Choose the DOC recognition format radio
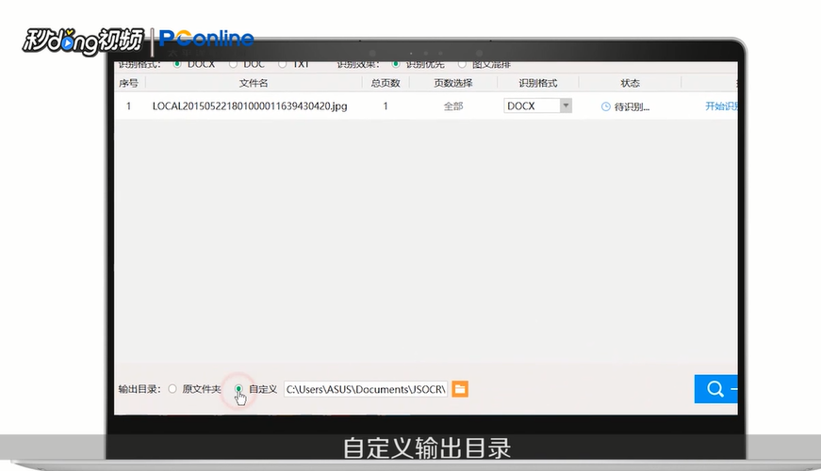 233,64
